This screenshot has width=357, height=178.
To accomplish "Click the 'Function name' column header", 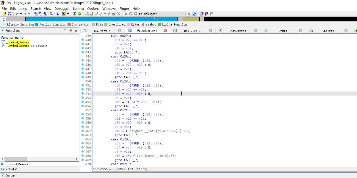I will click(12, 38).
